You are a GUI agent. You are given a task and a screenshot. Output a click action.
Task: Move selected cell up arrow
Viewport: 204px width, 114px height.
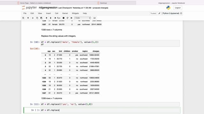pos(47,18)
